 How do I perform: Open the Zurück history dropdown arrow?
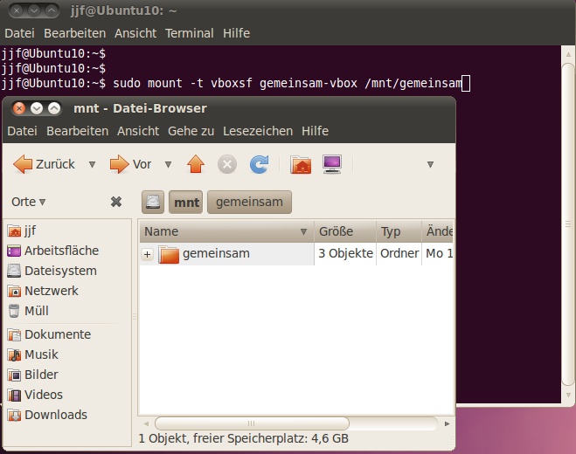tap(92, 164)
